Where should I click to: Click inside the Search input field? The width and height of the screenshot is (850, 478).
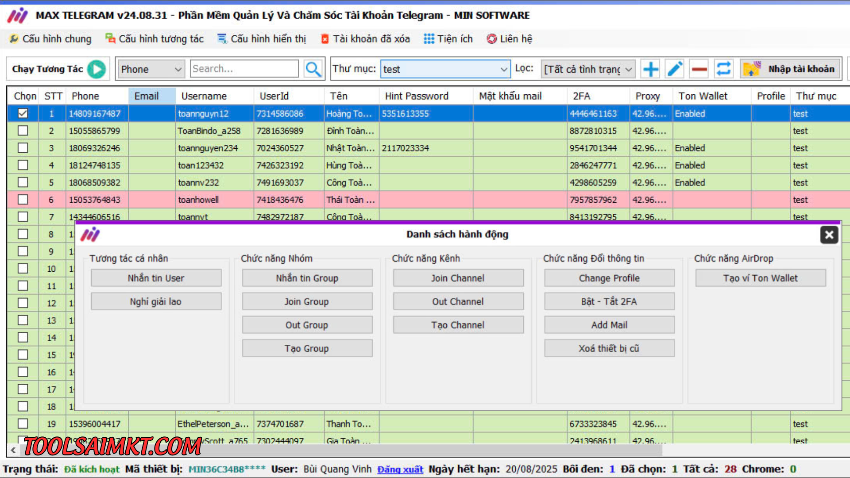[244, 69]
